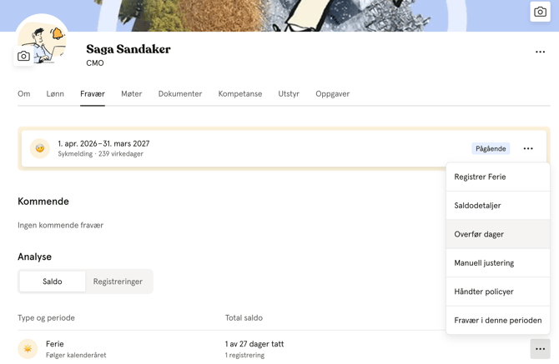Image resolution: width=559 pixels, height=364 pixels.
Task: Click the Ferie row label
Action: coord(55,344)
